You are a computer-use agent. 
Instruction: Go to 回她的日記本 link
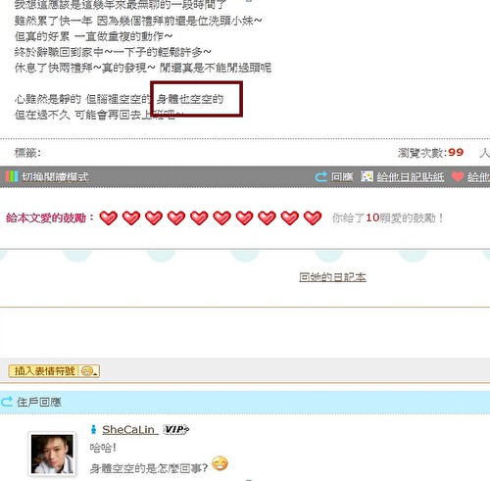[332, 277]
